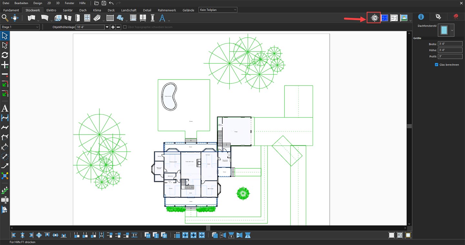
Task: Decrease object elevation with minus button
Action: tap(118, 27)
